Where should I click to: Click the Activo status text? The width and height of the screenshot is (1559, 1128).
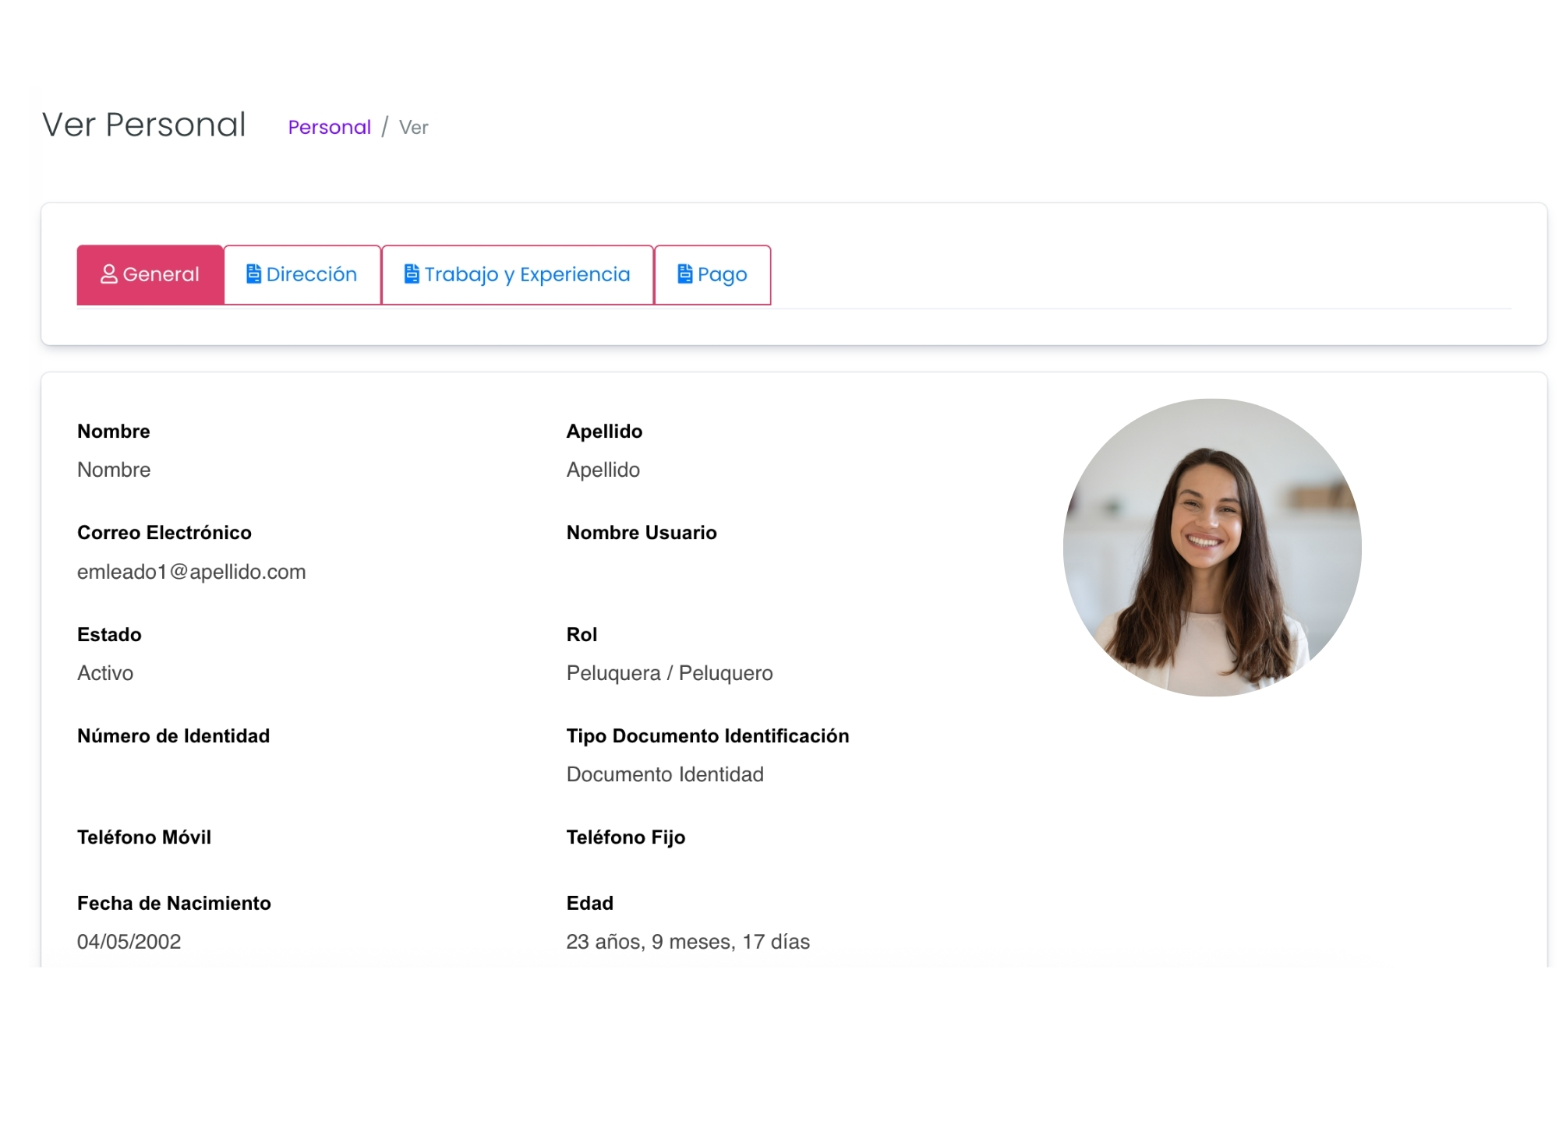tap(105, 673)
